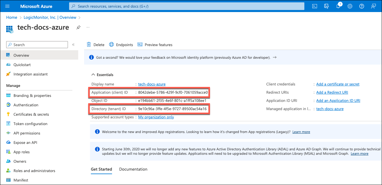Click the Authentication icon in sidebar
The image size is (382, 185).
click(x=8, y=105)
